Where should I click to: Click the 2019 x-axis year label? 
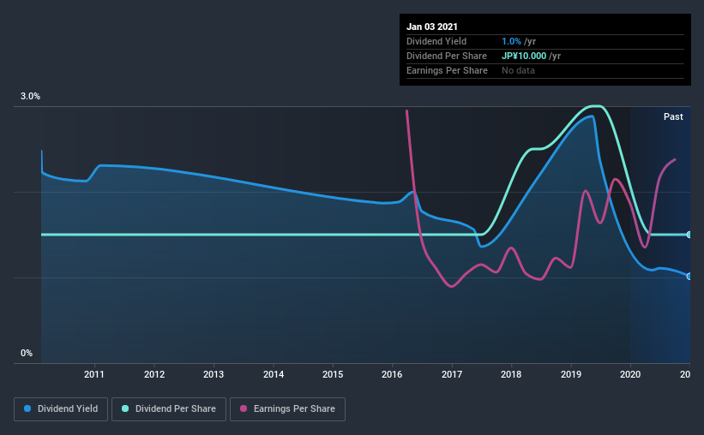tap(570, 374)
